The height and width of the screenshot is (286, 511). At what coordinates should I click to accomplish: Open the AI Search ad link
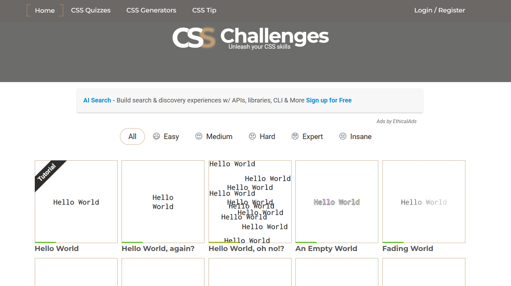point(97,101)
